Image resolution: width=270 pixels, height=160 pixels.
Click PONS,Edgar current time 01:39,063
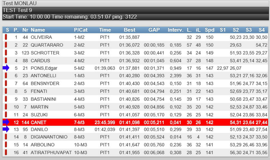point(105,68)
